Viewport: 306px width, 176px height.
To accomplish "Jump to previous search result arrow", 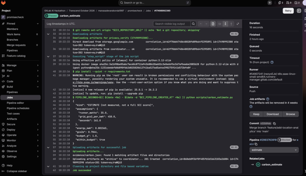I will pyautogui.click(x=200, y=24).
